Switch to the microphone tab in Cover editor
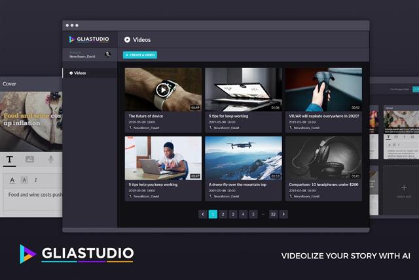This screenshot has width=419, height=280. click(x=50, y=159)
